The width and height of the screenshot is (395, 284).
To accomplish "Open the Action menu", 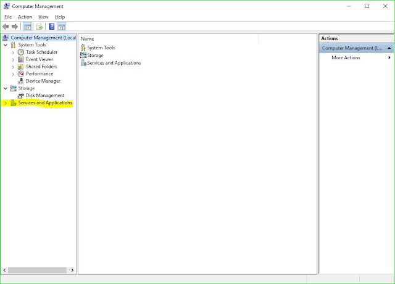I will [25, 17].
